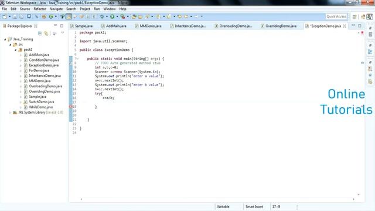Image resolution: width=375 pixels, height=211 pixels.
Task: Toggle the Mark Occurrences toolbar button
Action: [69, 16]
